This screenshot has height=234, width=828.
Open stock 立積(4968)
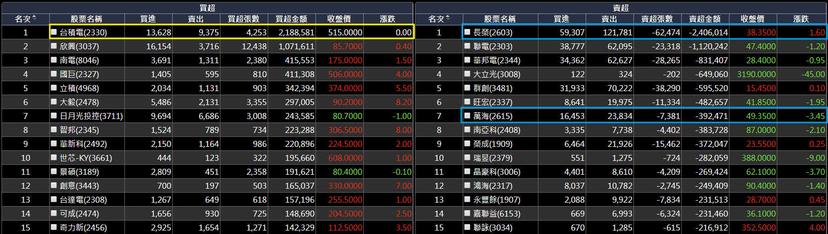tap(79, 88)
